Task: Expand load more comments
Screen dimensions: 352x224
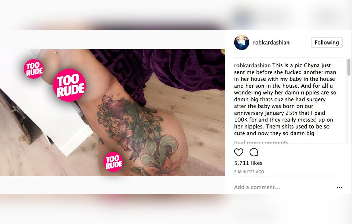Action: pos(261,142)
